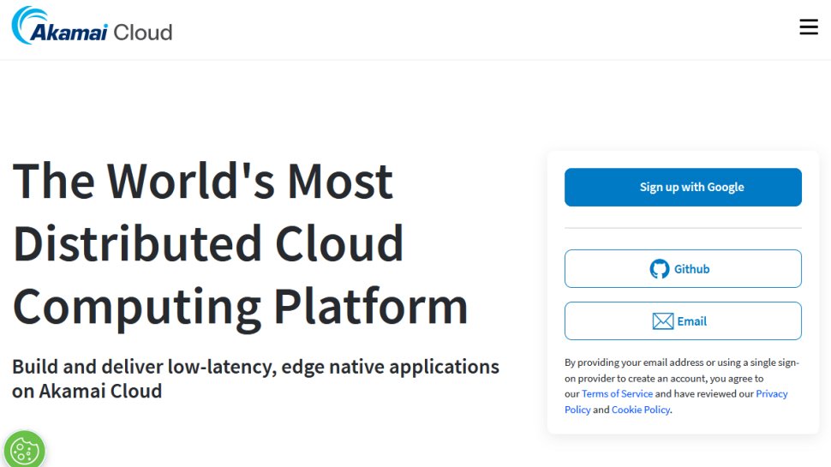This screenshot has width=831, height=467.
Task: Open the Cookie Policy link
Action: pyautogui.click(x=641, y=410)
